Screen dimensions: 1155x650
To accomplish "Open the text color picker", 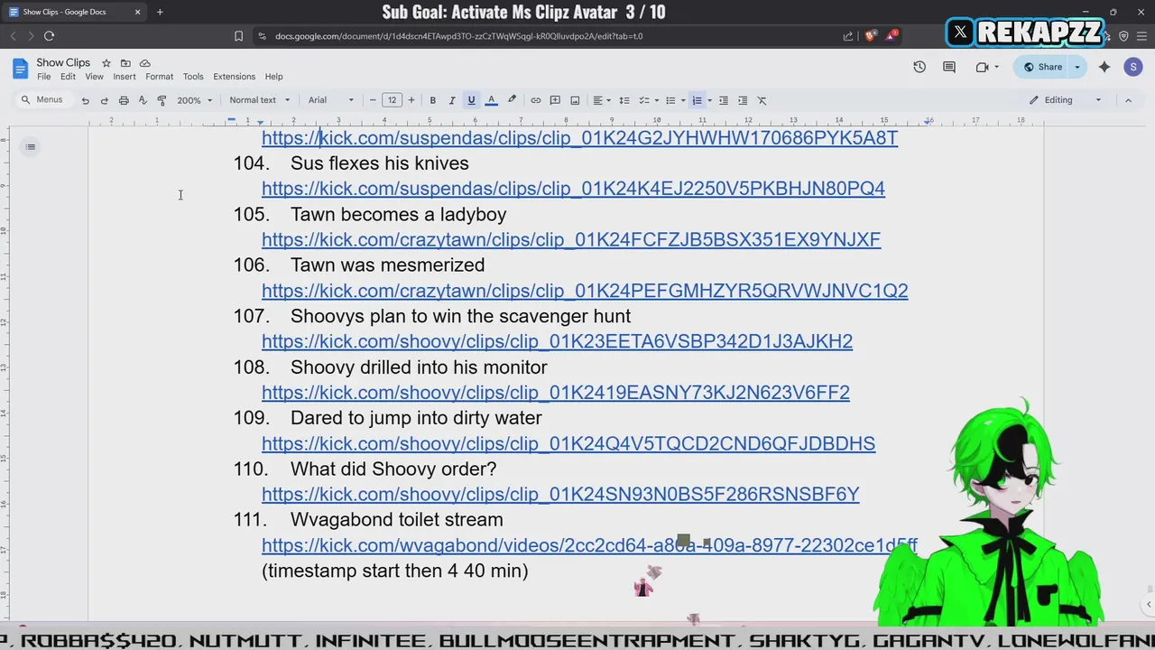I will tap(491, 100).
